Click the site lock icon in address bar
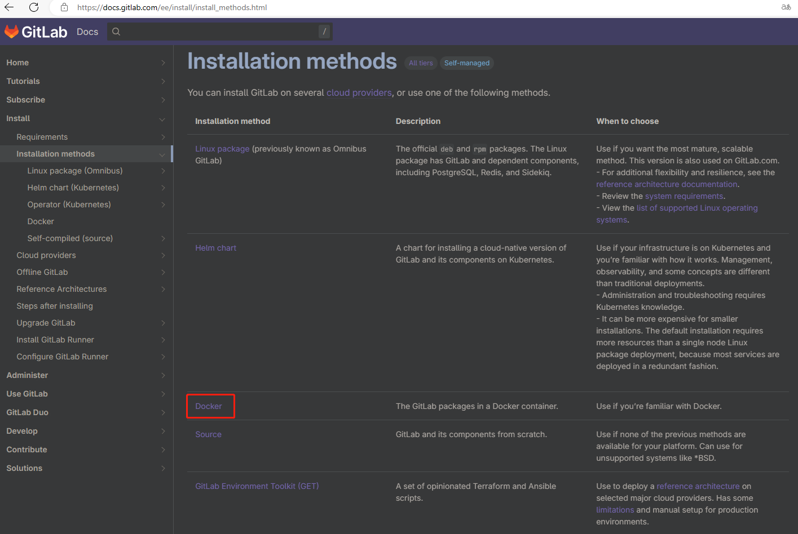This screenshot has width=798, height=534. pos(64,7)
